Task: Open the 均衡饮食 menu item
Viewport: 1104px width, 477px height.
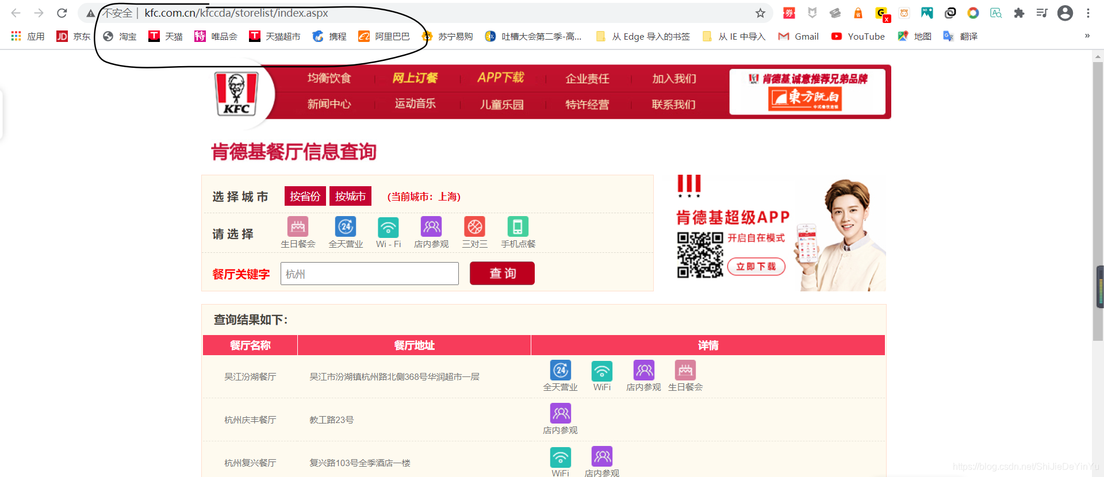Action: coord(329,78)
